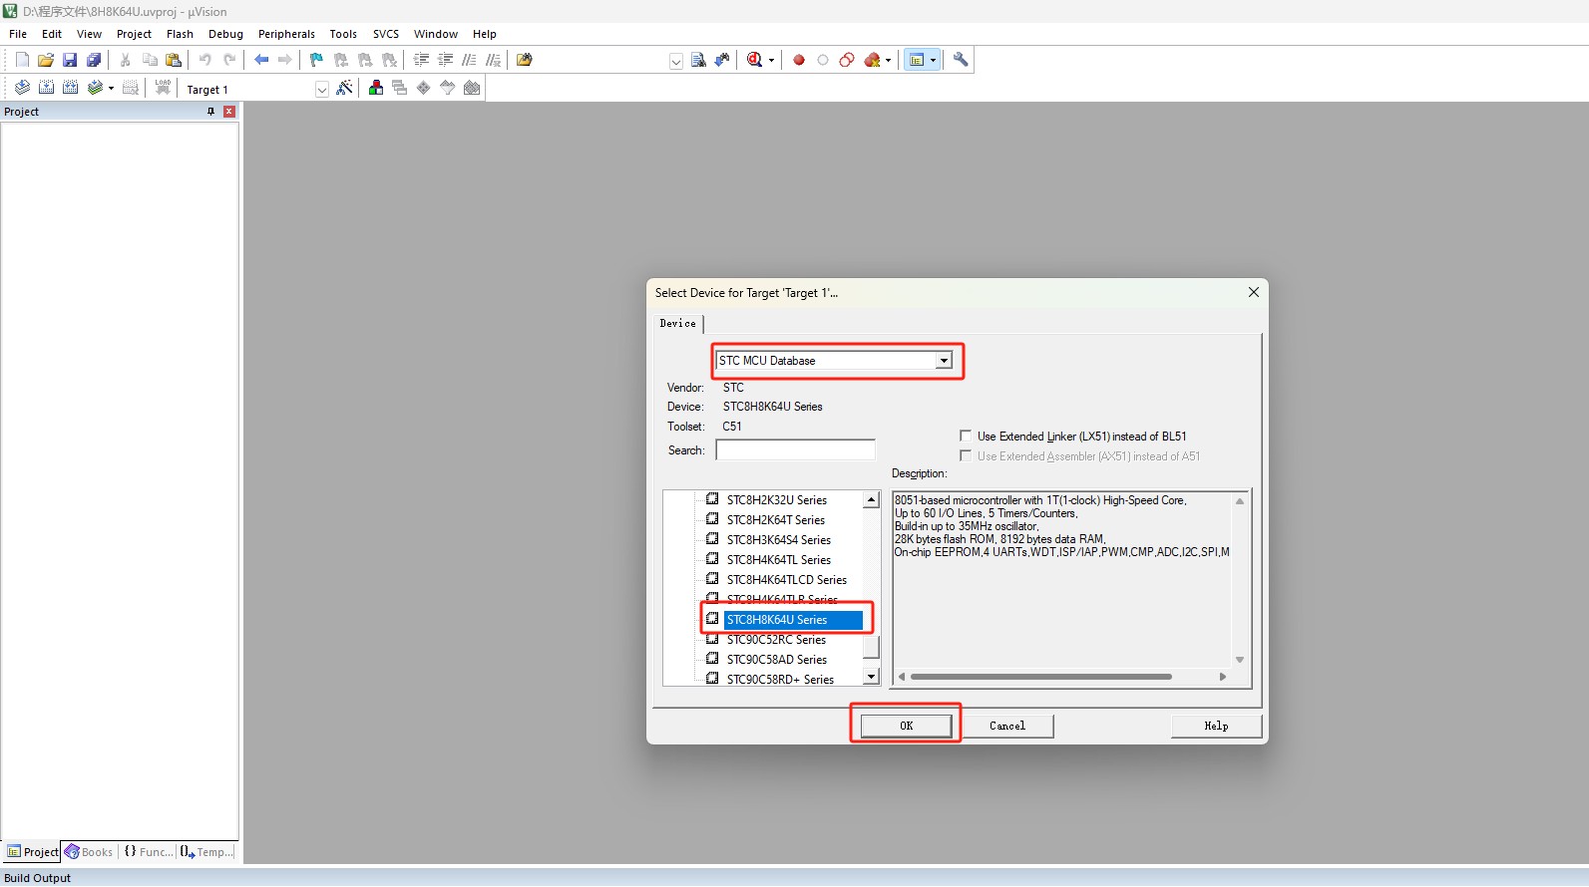The height and width of the screenshot is (887, 1589).
Task: Save the current file
Action: (70, 60)
